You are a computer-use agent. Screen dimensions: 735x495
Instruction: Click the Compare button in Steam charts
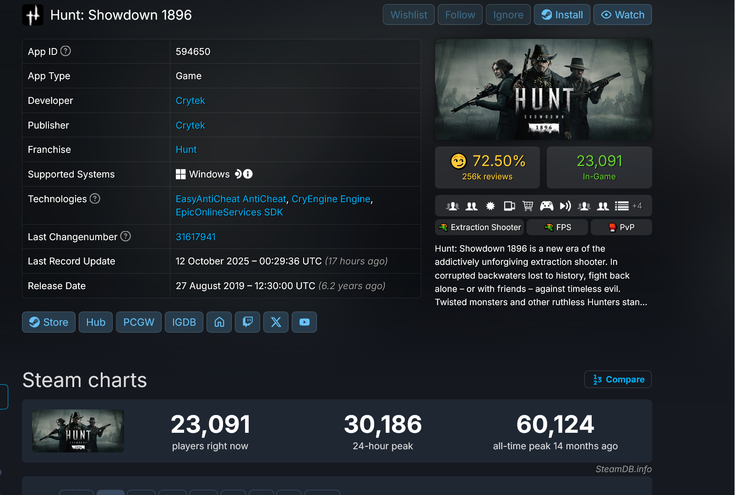[x=618, y=379]
